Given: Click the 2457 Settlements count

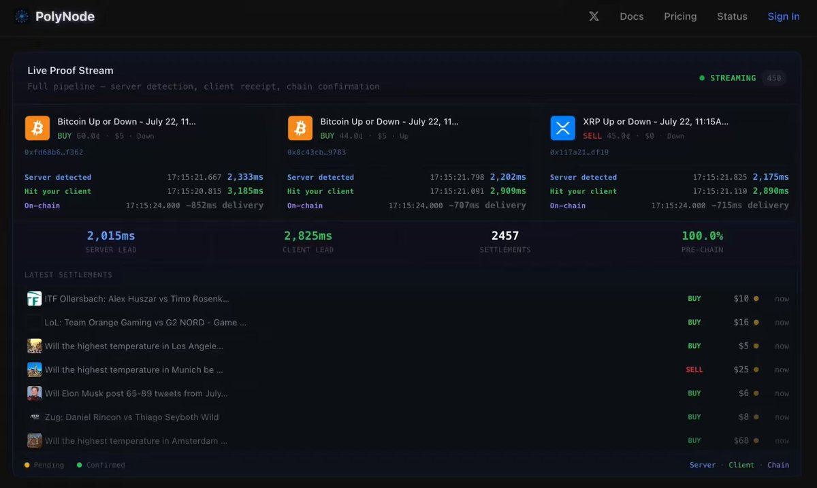Looking at the screenshot, I should 505,235.
